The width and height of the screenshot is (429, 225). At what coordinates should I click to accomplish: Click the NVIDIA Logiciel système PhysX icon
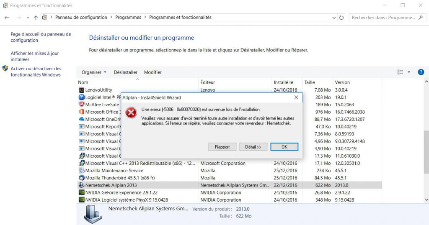point(82,200)
